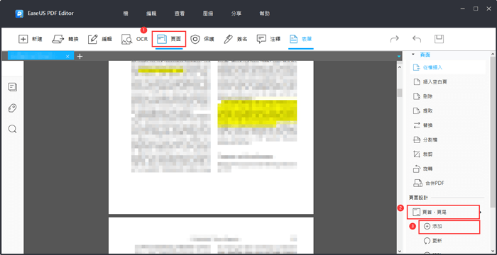Click the document vertical scrollbar thumb
The image size is (497, 255).
[x=400, y=93]
